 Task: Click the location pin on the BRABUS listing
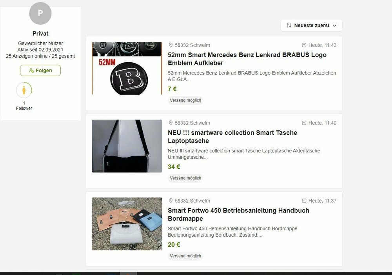coord(171,45)
